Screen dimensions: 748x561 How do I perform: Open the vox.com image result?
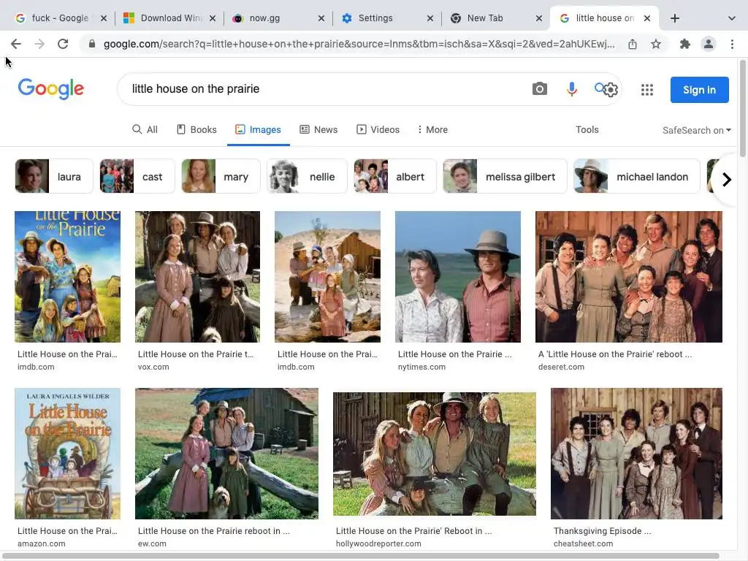click(x=197, y=277)
